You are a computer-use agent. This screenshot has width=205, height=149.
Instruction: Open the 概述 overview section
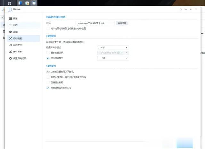pyautogui.click(x=23, y=19)
